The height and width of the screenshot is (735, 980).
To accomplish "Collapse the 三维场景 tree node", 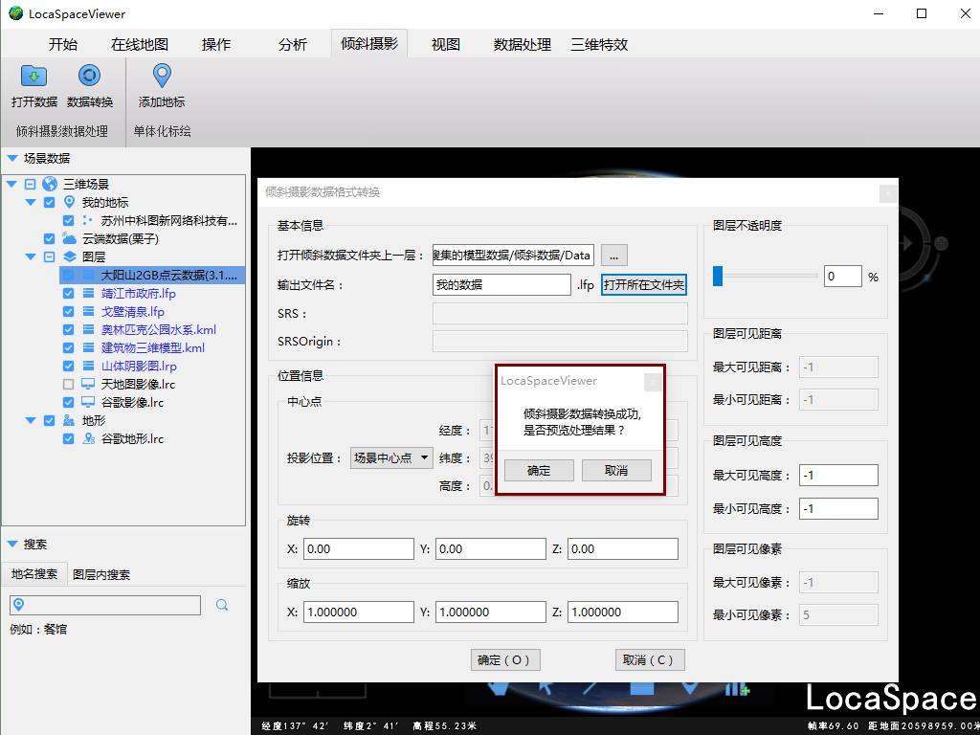I will 11,184.
